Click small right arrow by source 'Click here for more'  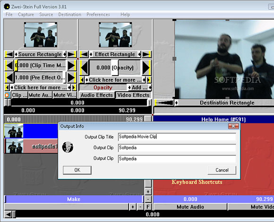[x=74, y=87]
